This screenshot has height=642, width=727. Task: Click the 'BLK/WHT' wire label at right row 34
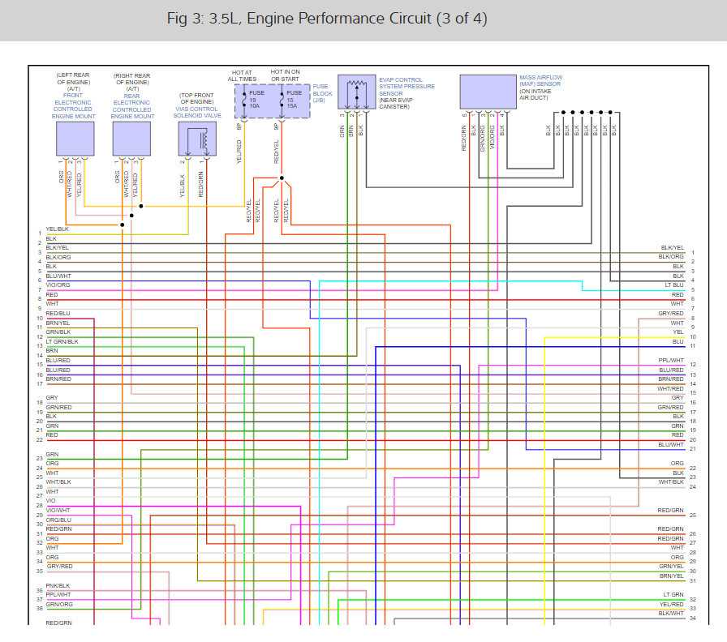click(671, 613)
